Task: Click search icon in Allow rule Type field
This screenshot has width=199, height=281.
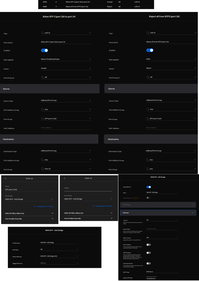Action: [42, 33]
